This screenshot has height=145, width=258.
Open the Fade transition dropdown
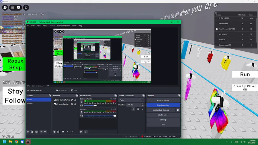(131, 100)
